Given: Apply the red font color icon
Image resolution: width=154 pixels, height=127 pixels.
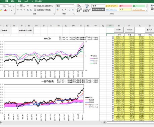Looking at the screenshot, I should click(x=5, y=10).
